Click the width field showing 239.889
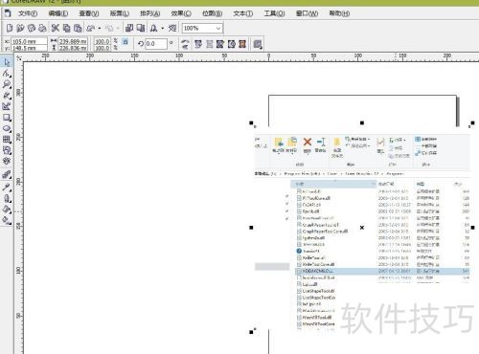The image size is (479, 354). point(73,41)
